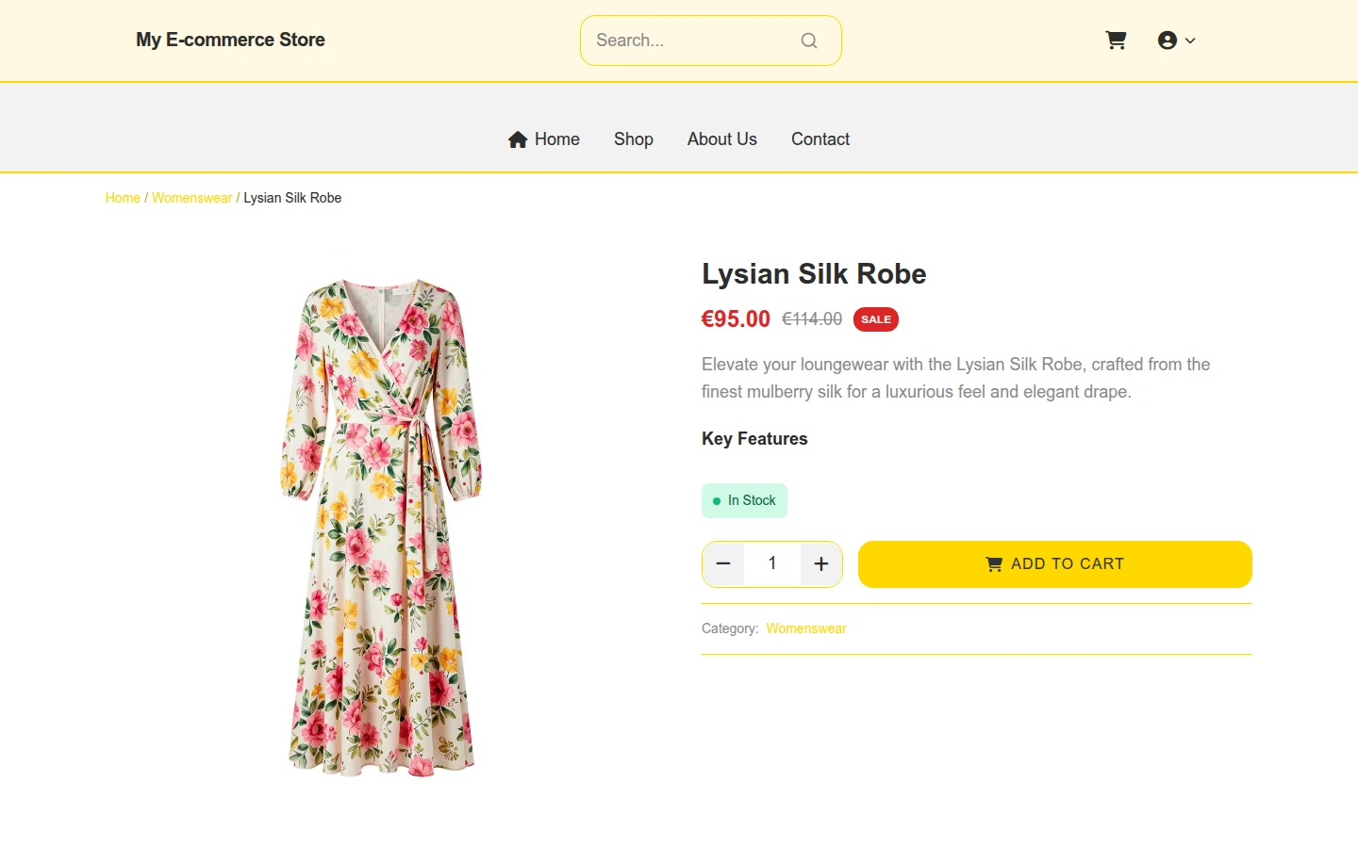Image resolution: width=1358 pixels, height=848 pixels.
Task: Click the search magnifier icon
Action: coord(809,41)
